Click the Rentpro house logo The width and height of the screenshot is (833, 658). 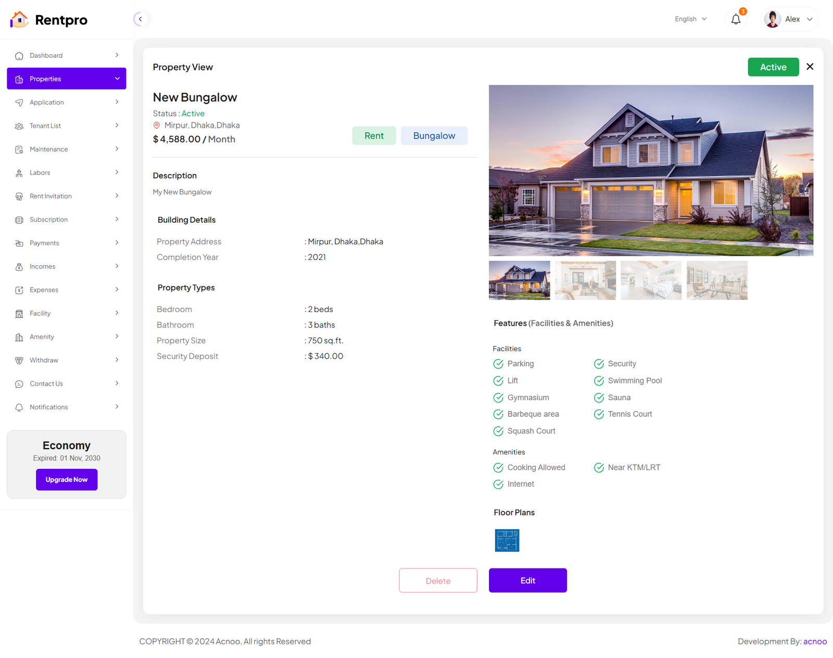click(x=19, y=20)
